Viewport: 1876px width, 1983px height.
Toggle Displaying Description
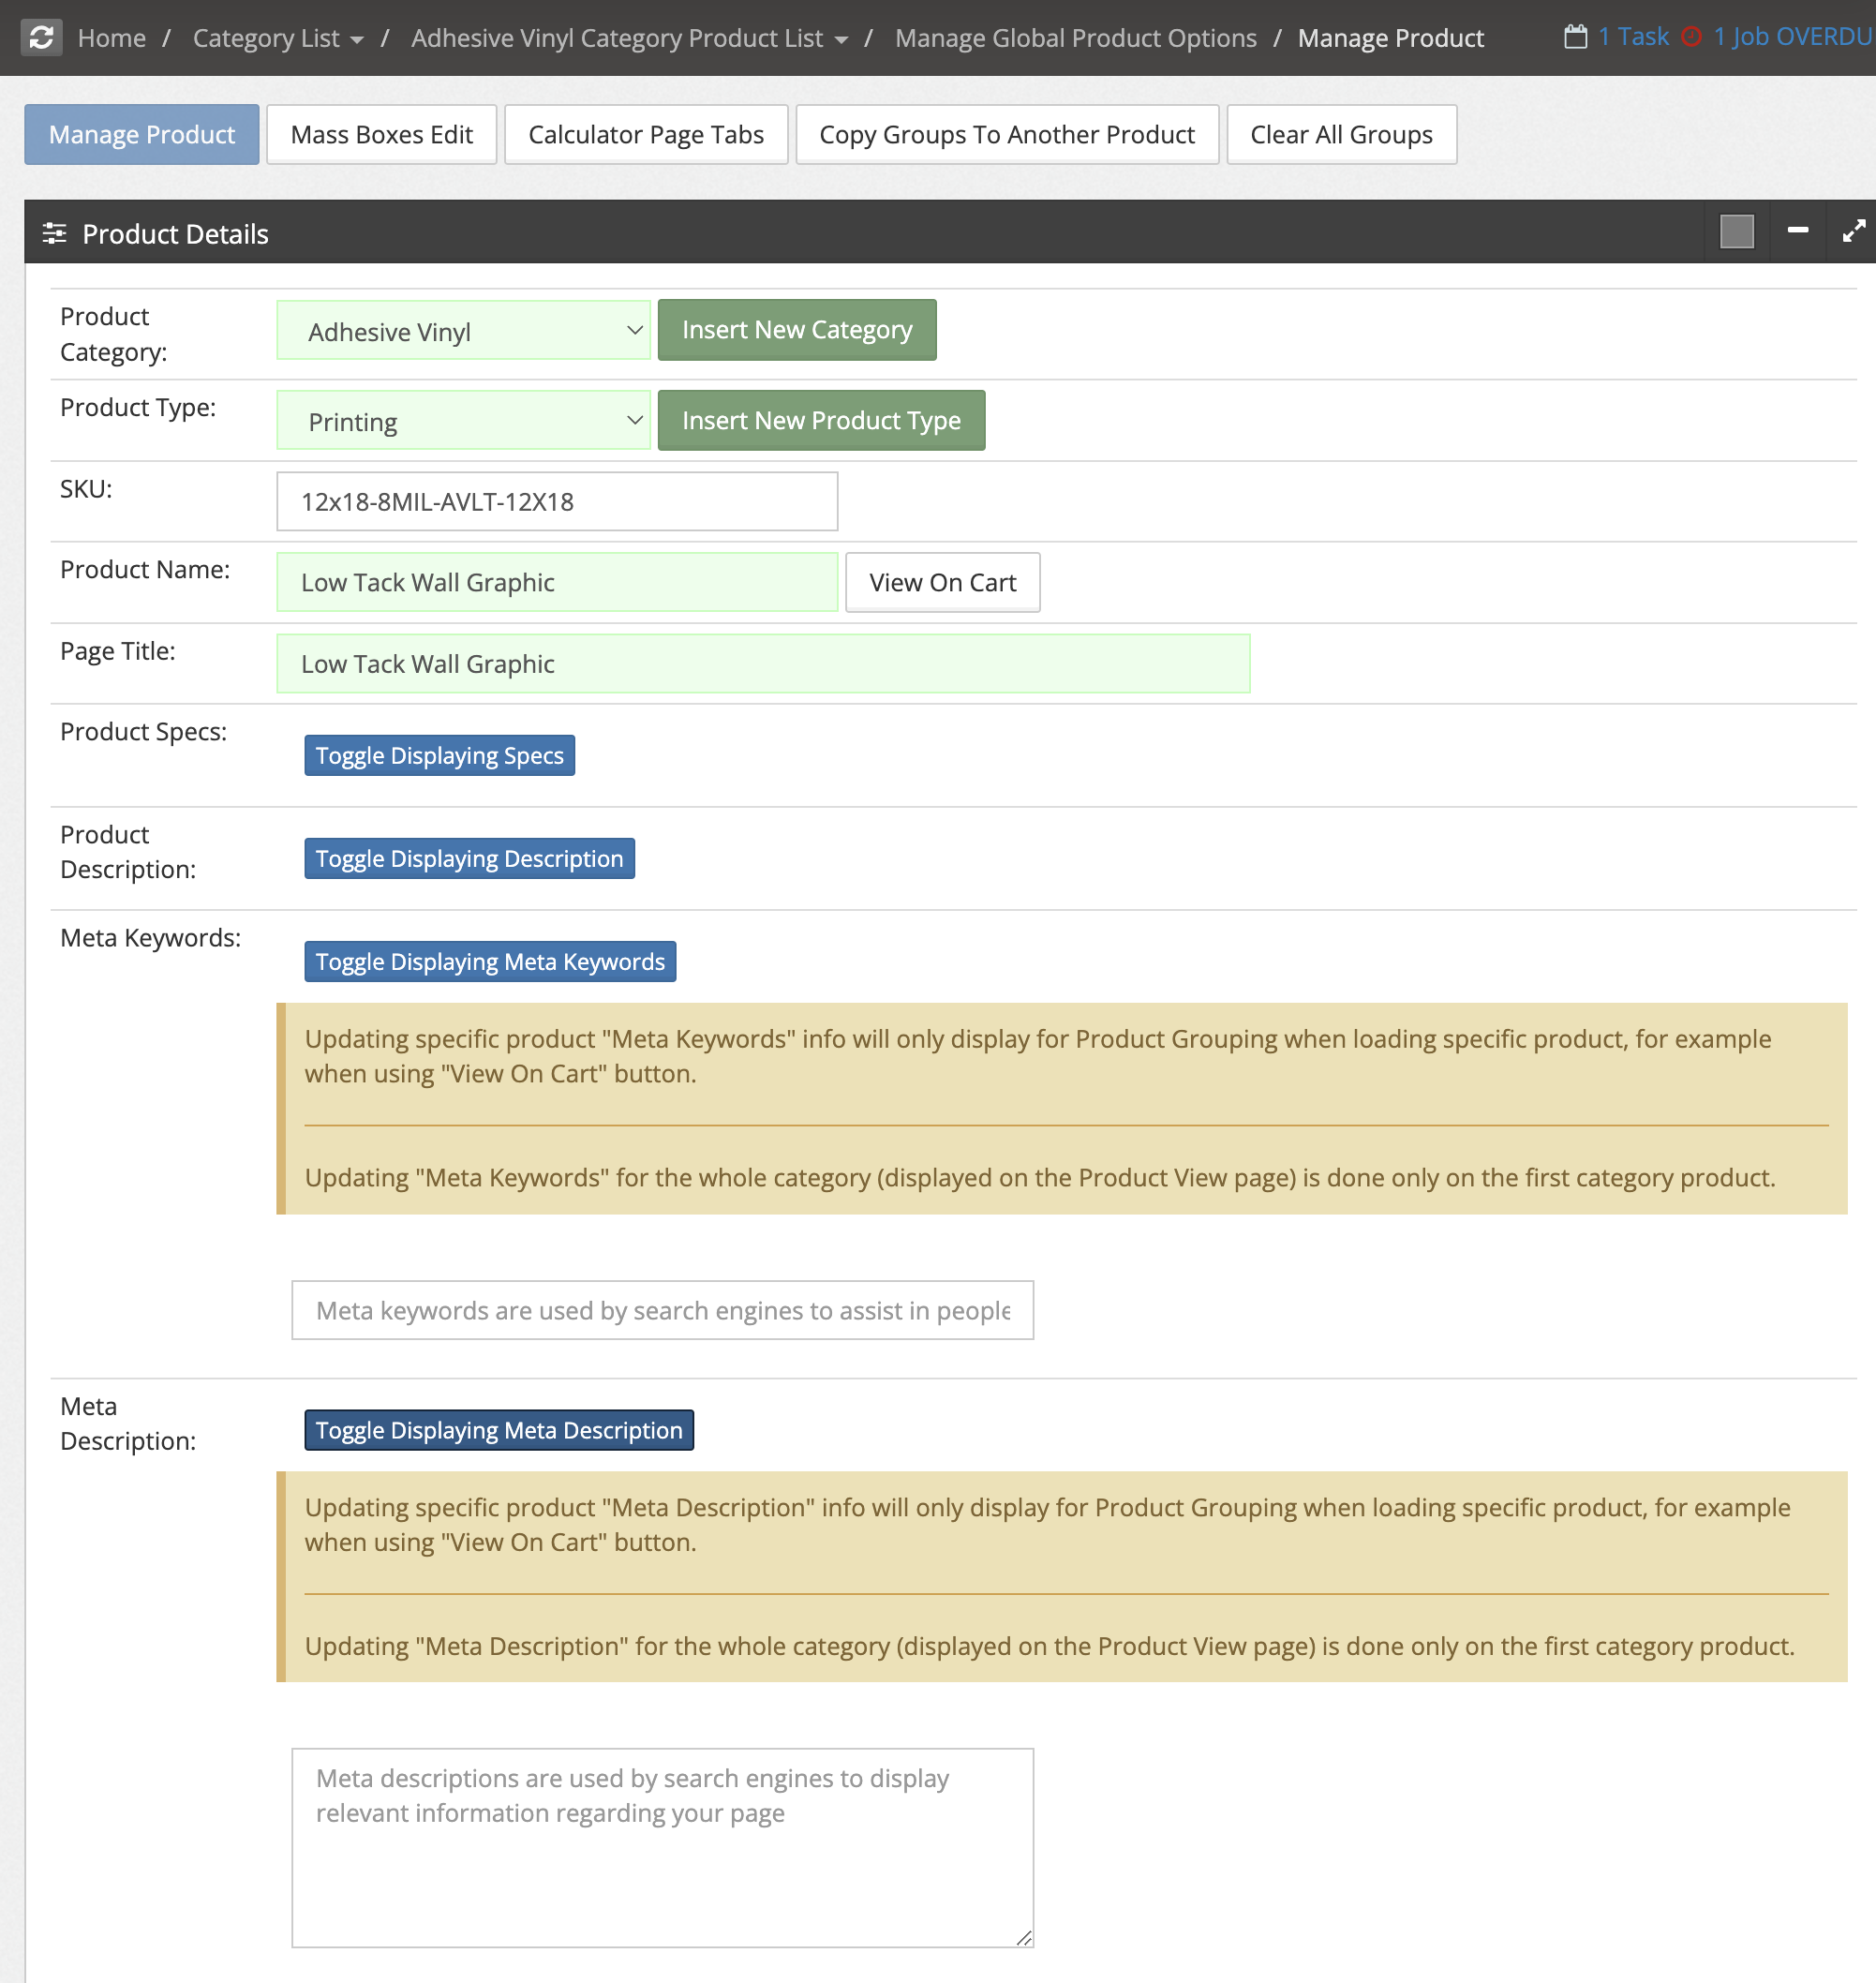pos(469,858)
